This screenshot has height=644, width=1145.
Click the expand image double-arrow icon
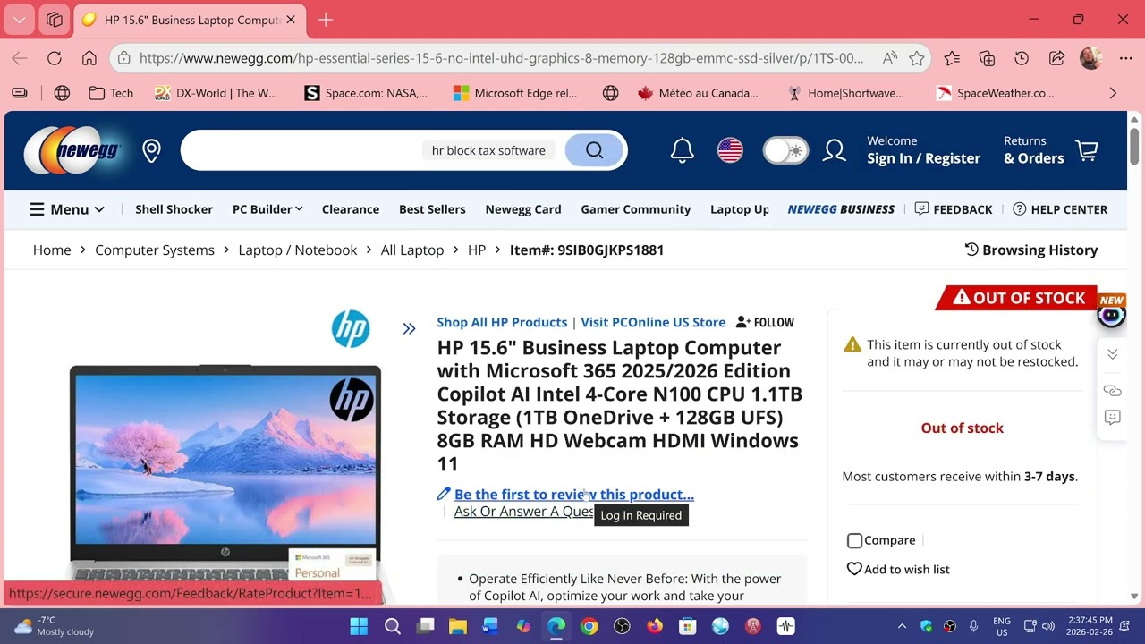409,329
